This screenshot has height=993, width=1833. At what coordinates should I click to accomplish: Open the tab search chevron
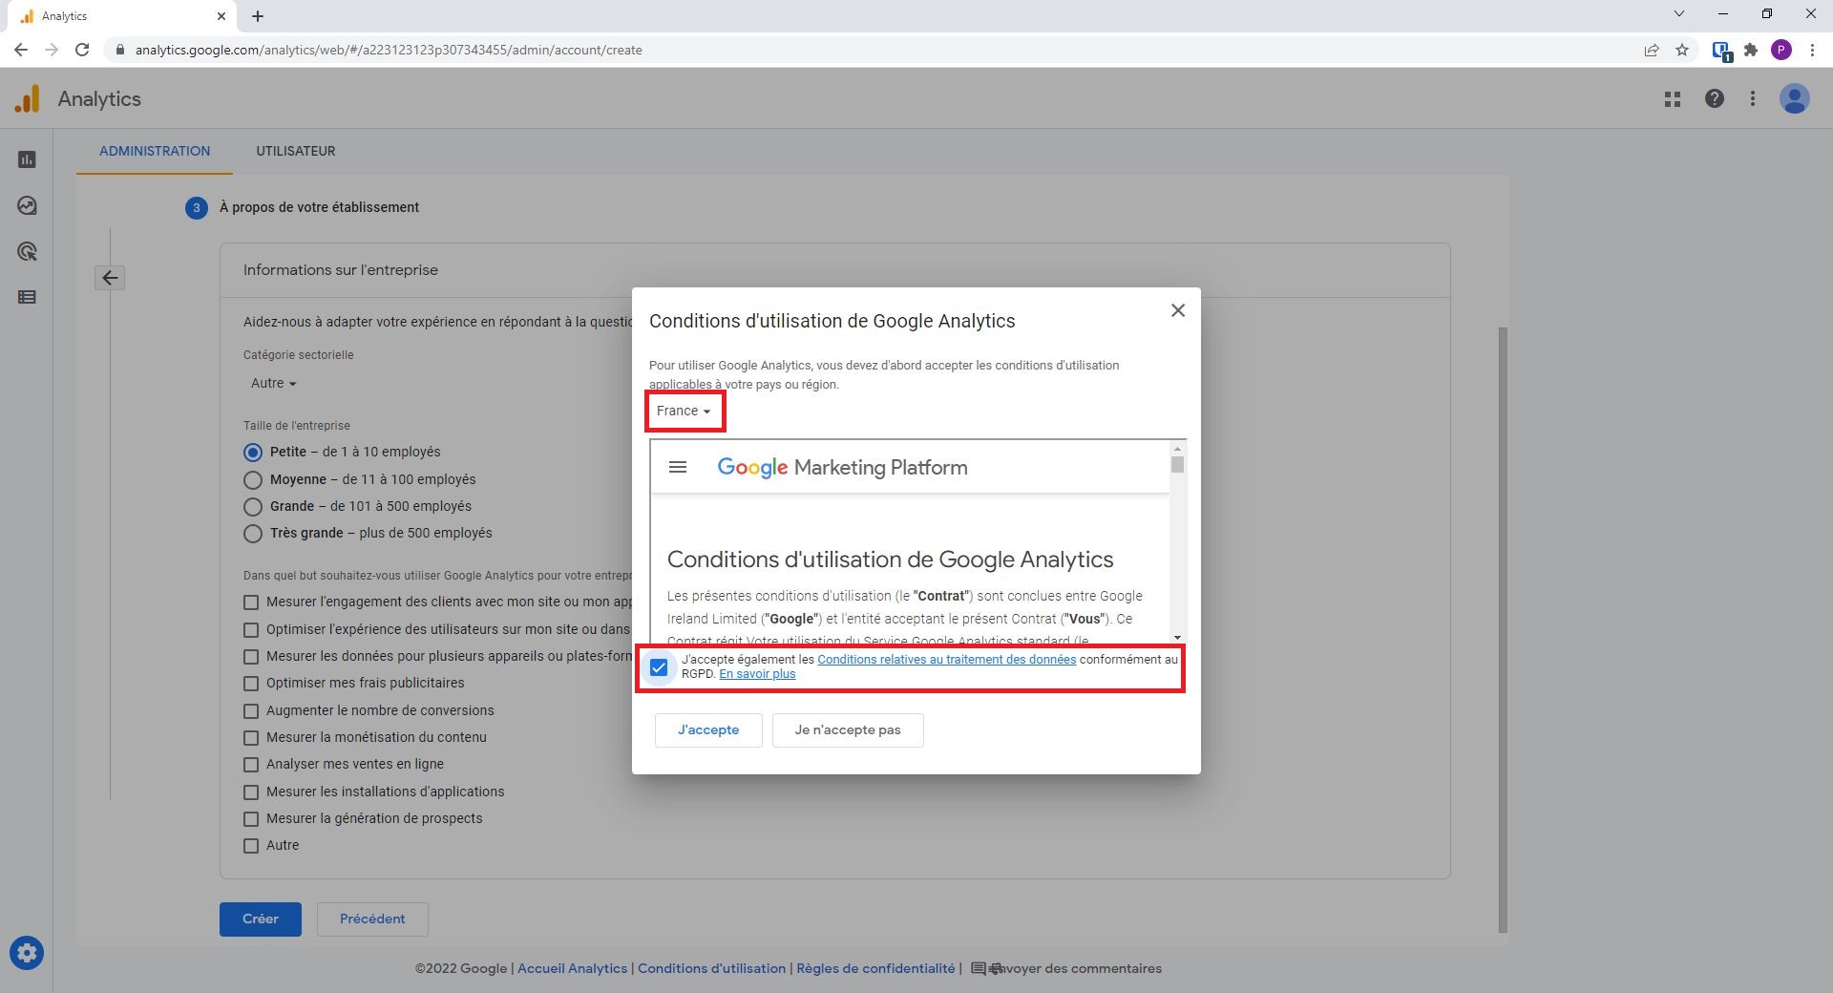coord(1679,14)
